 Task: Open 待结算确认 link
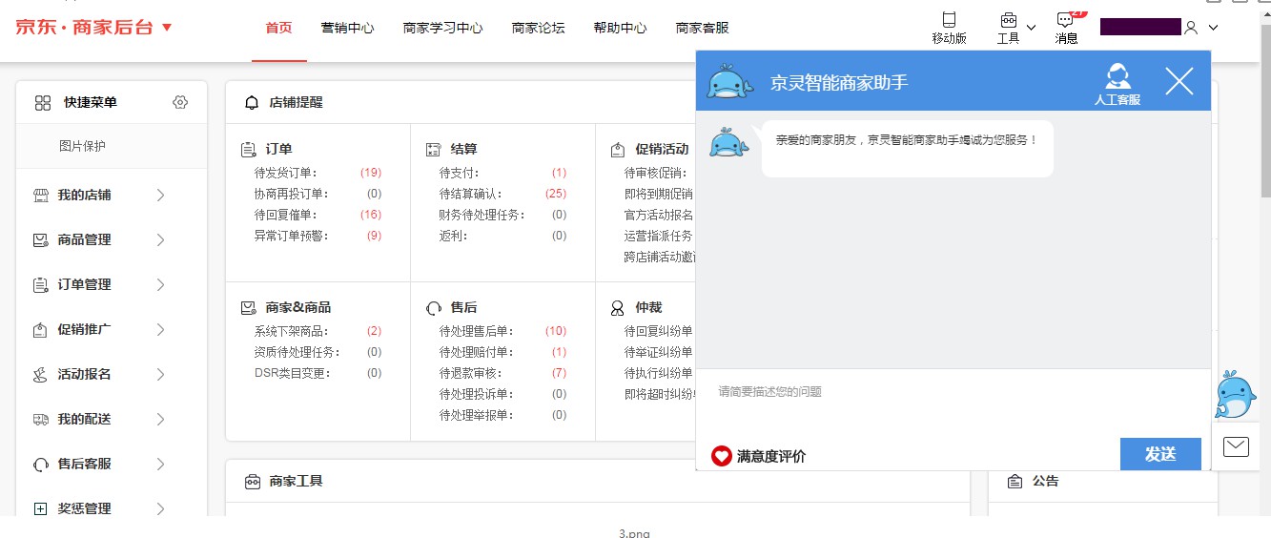(470, 194)
